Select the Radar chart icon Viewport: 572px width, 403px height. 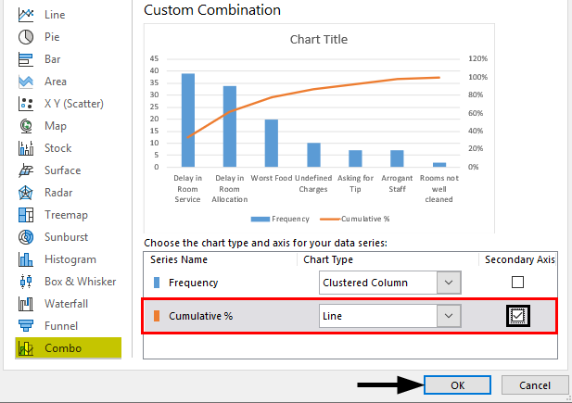(26, 193)
